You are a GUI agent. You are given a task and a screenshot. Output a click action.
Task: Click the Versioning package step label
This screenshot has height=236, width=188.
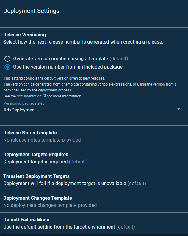(24, 103)
